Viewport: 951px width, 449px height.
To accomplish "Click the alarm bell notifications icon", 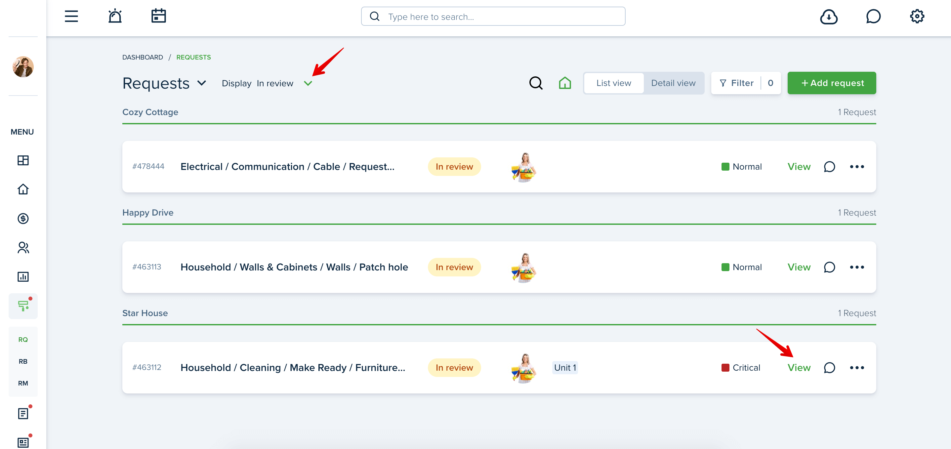I will click(x=115, y=16).
